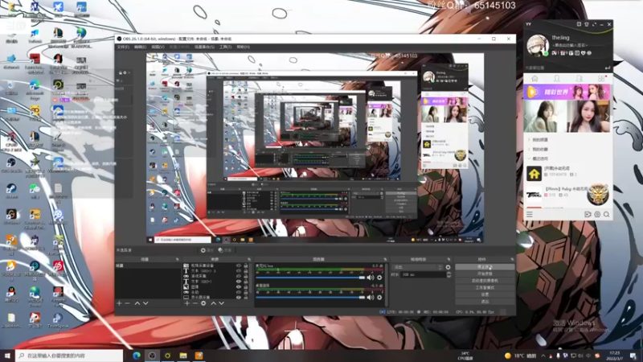
Task: Click 退出 button in OBS Controls
Action: 485,302
